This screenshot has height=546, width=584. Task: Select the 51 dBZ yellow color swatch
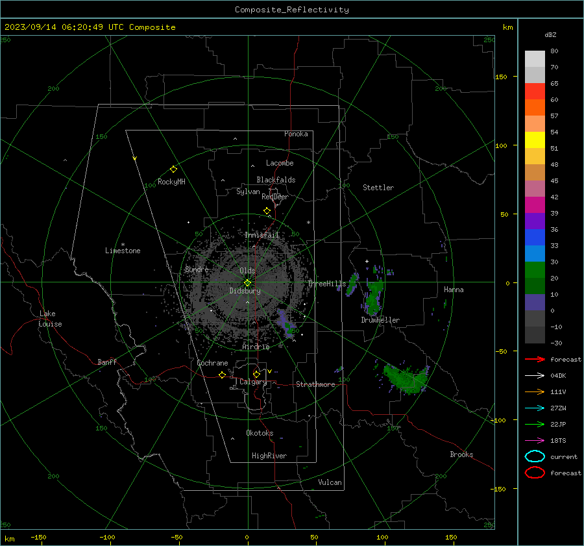click(535, 140)
